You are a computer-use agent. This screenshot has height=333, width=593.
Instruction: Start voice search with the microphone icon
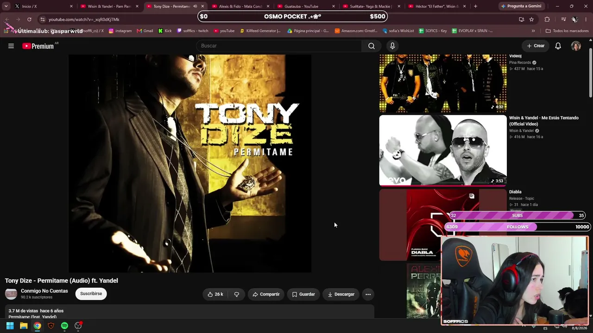(392, 46)
